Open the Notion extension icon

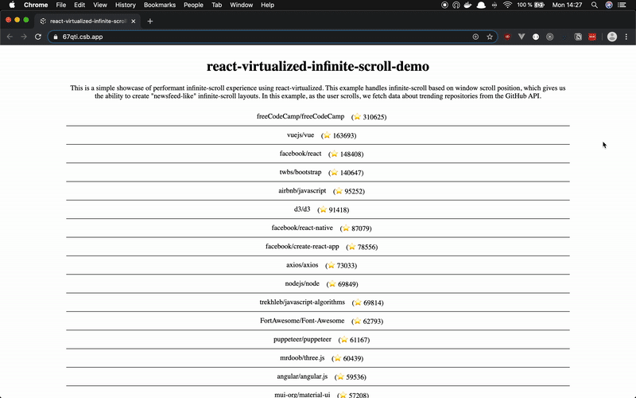pos(578,37)
